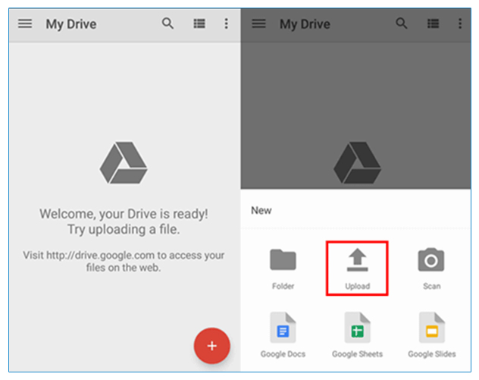Screen dimensions: 479x380
Task: Click the 'New' heading in the bottom sheet
Action: pos(261,210)
